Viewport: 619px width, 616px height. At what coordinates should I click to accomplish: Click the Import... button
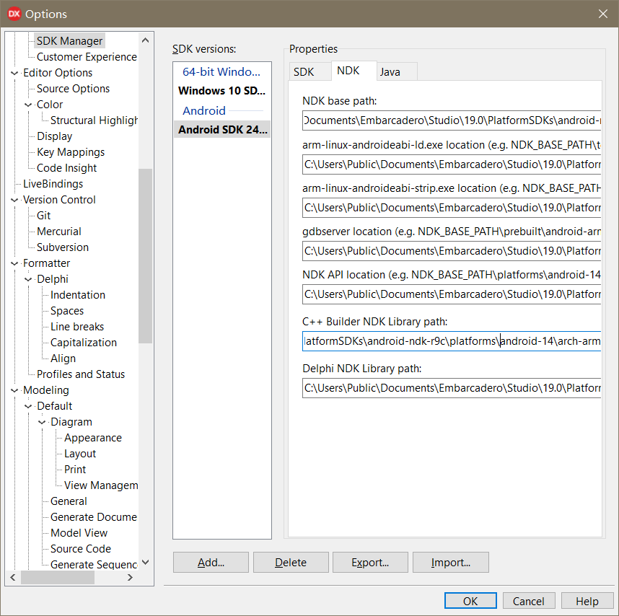pos(451,563)
